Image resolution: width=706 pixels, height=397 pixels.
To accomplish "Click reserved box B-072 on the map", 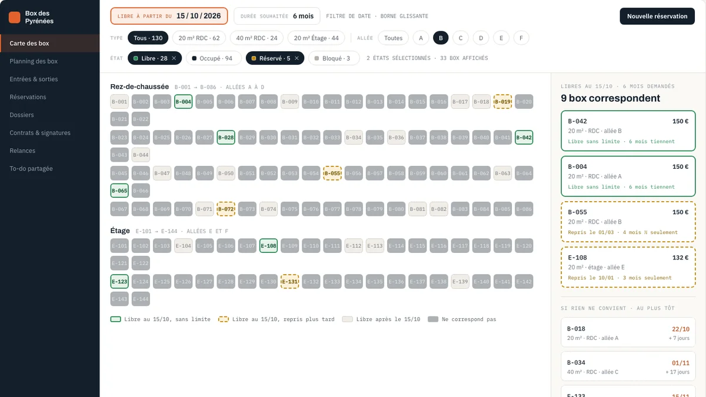I will (x=226, y=209).
